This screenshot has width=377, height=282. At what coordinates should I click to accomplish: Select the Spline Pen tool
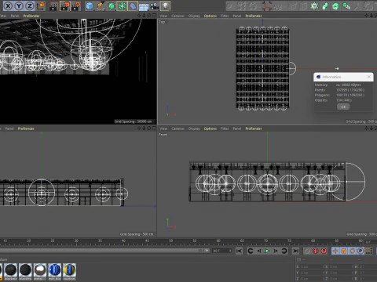(101, 5)
